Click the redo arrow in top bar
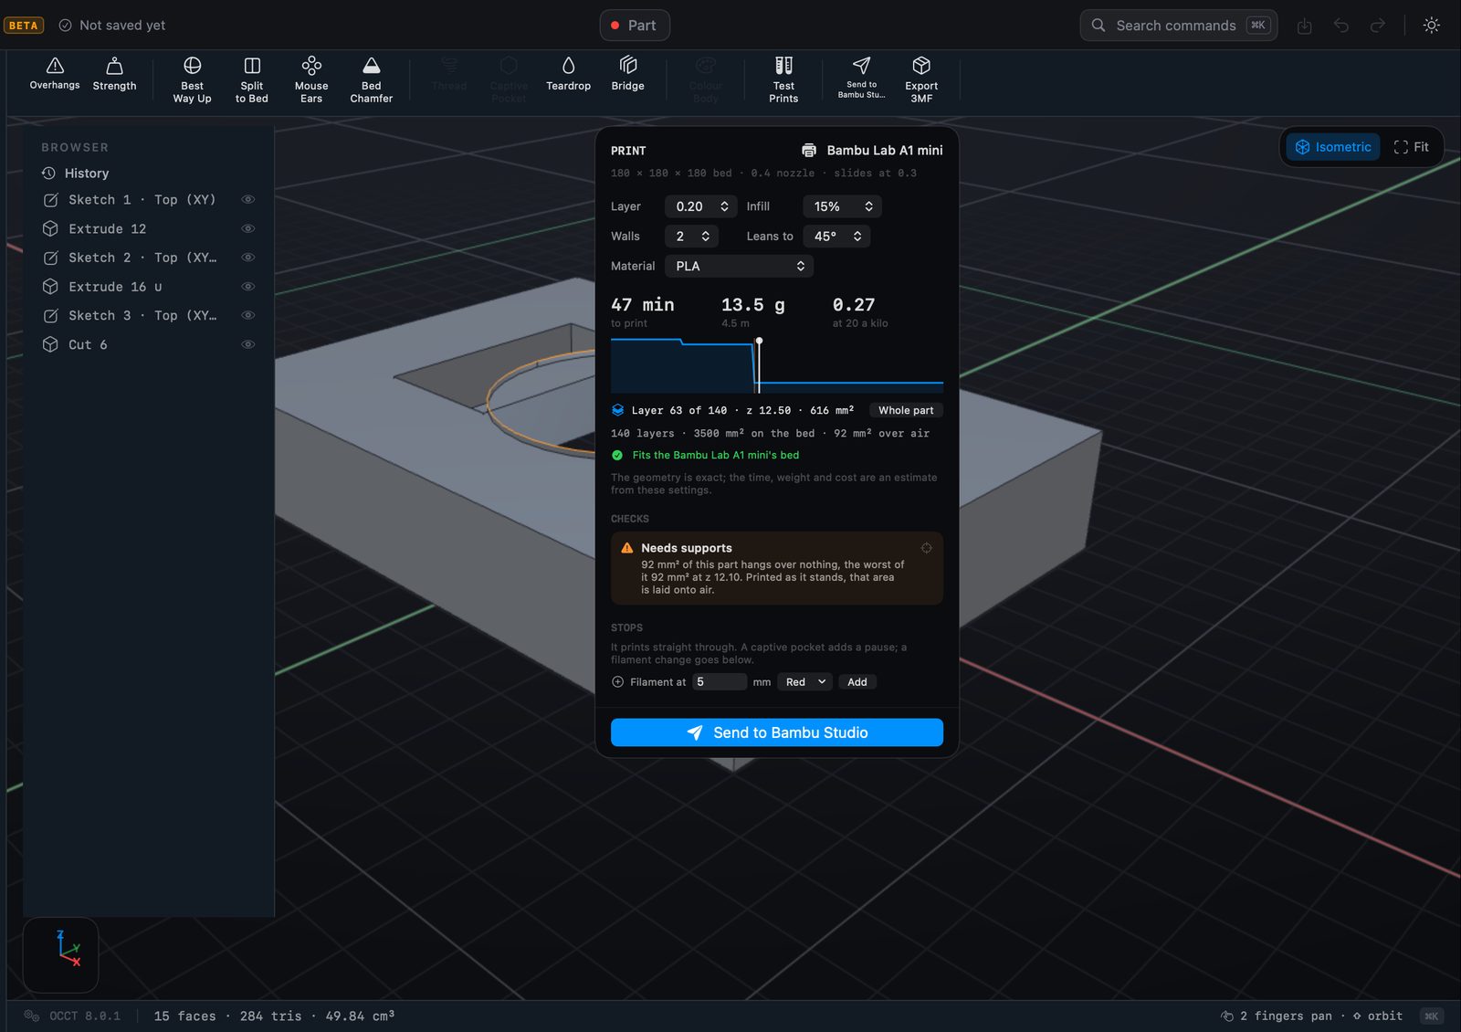Screen dimensions: 1461x1032 point(1378,26)
